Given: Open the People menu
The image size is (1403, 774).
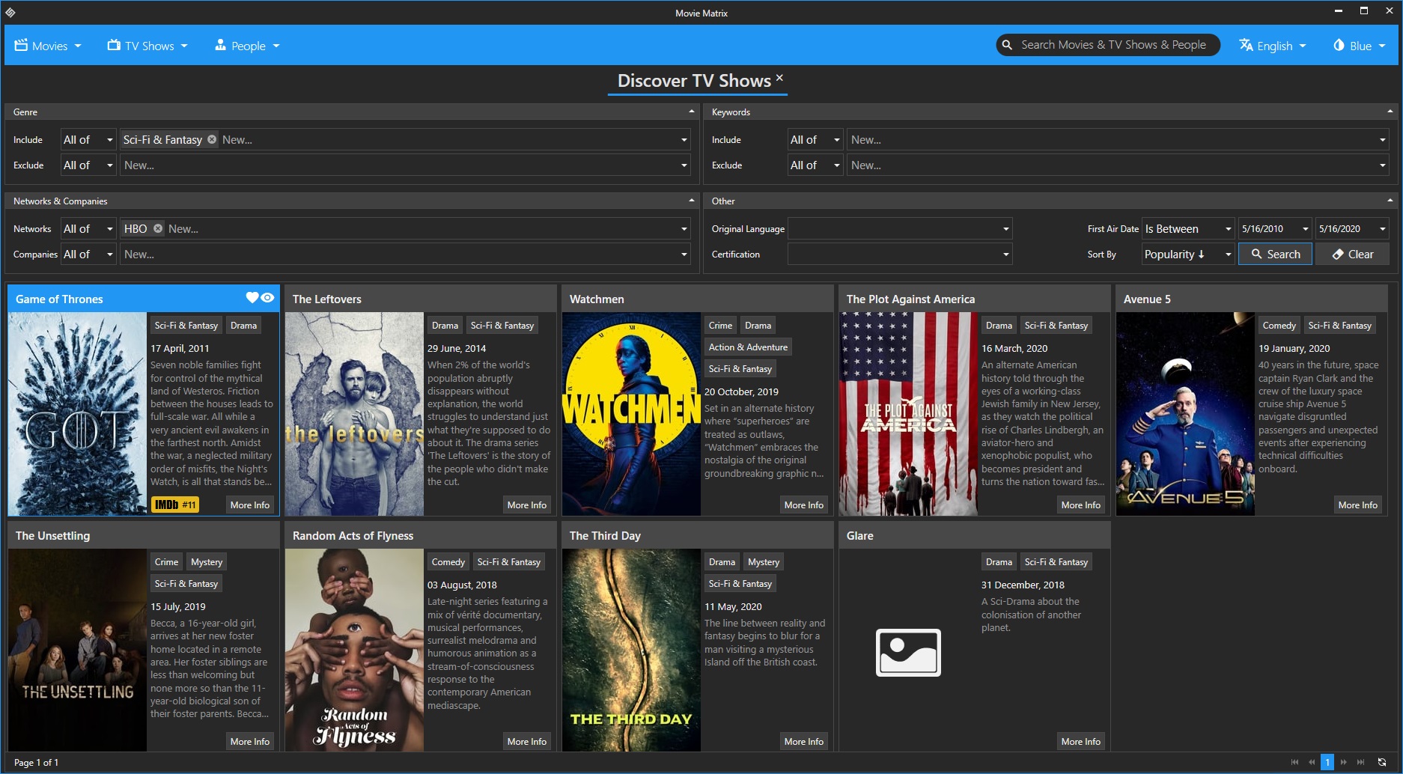Looking at the screenshot, I should pos(247,46).
